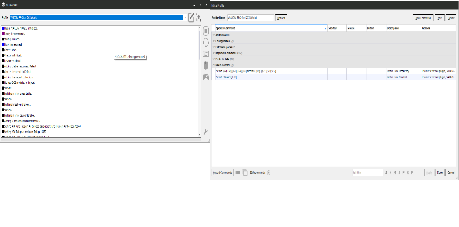This screenshot has width=459, height=227.
Task: Click the 'Startup finished.' log entry
Action: 12,39
